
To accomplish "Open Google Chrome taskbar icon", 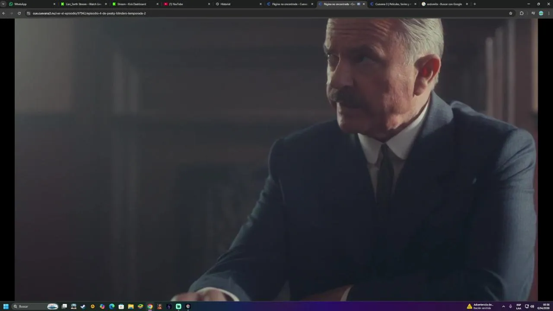I will (150, 306).
